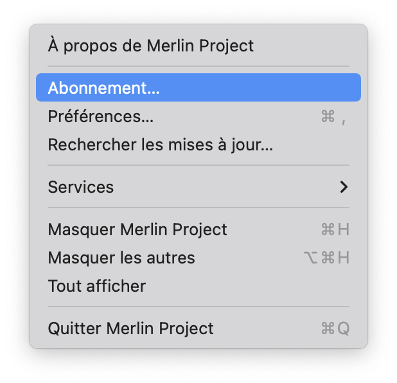Open Préférences… from the menu
The image size is (397, 383).
pos(100,116)
